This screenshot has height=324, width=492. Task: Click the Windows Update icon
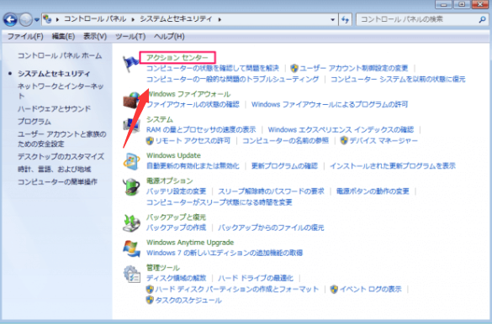[131, 161]
